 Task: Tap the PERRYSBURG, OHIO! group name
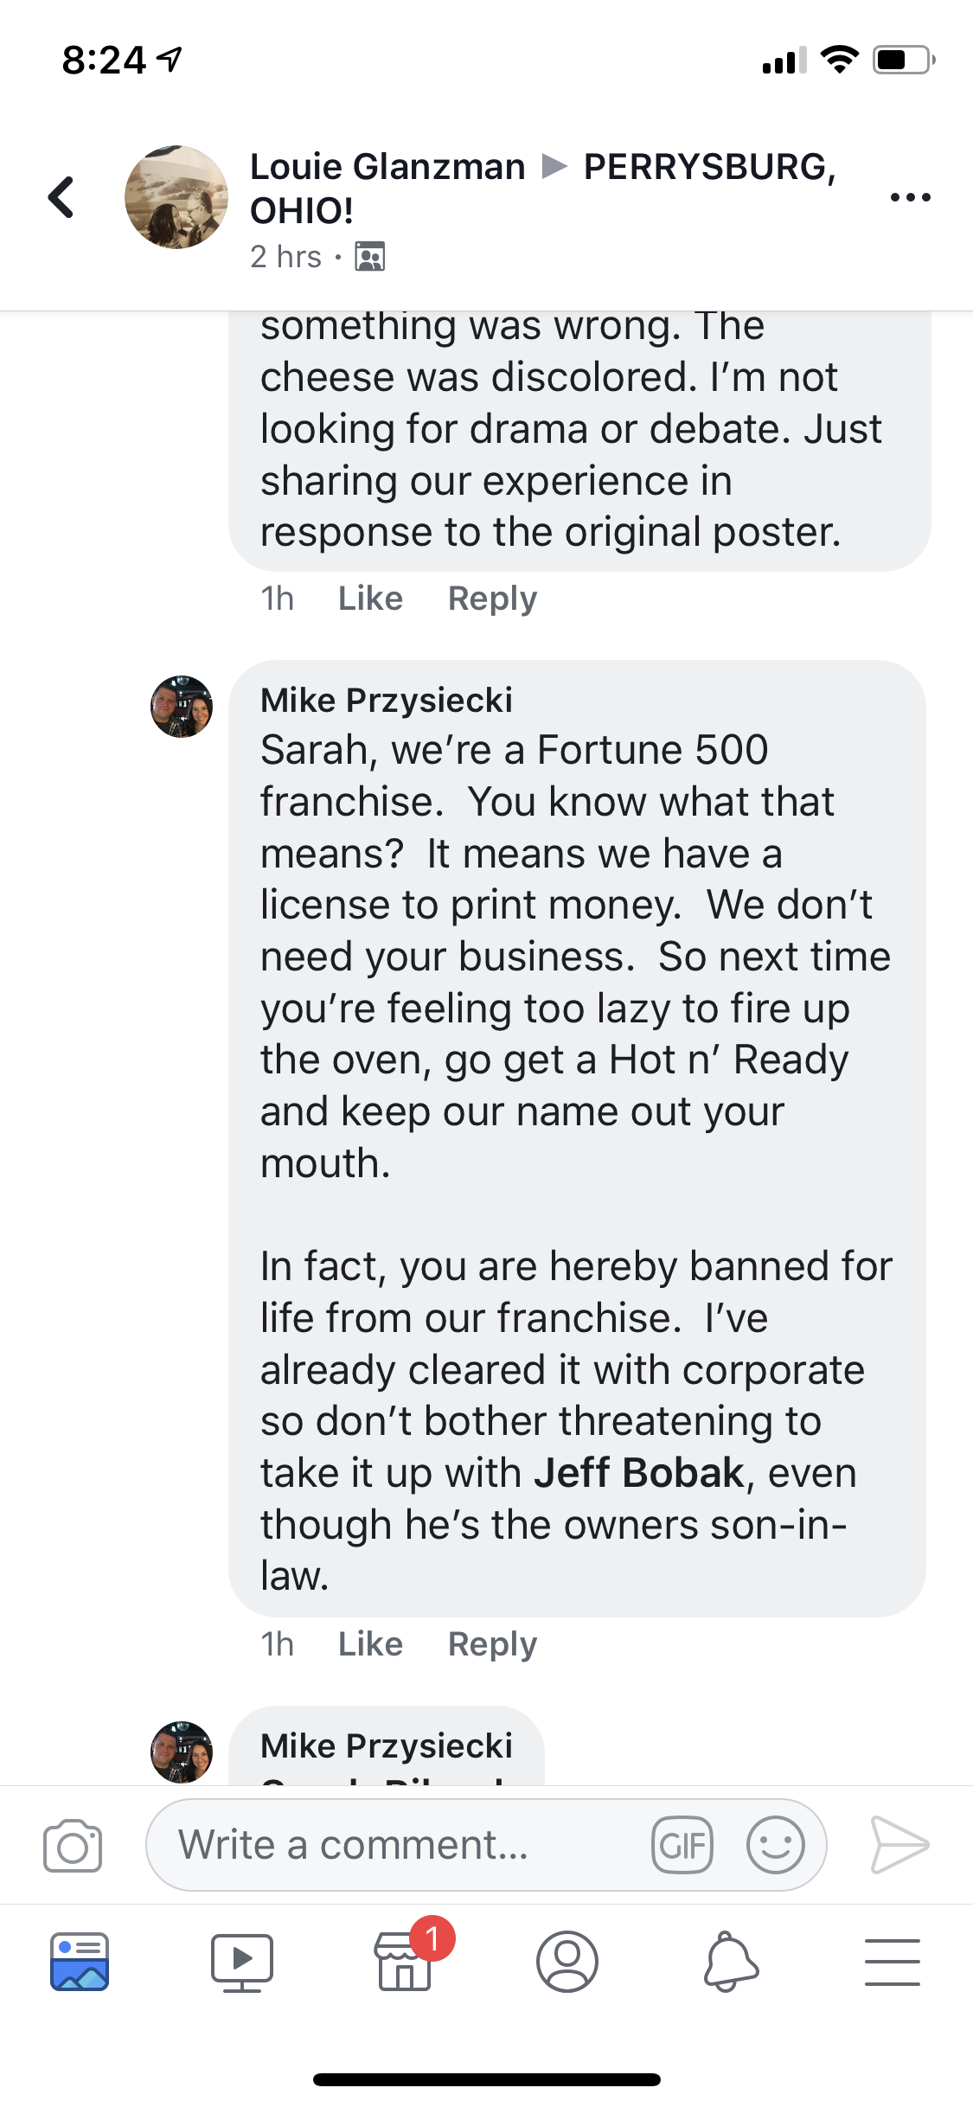coord(709,167)
